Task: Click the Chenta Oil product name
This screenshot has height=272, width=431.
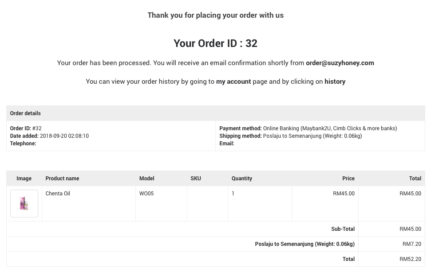Action: tap(58, 193)
